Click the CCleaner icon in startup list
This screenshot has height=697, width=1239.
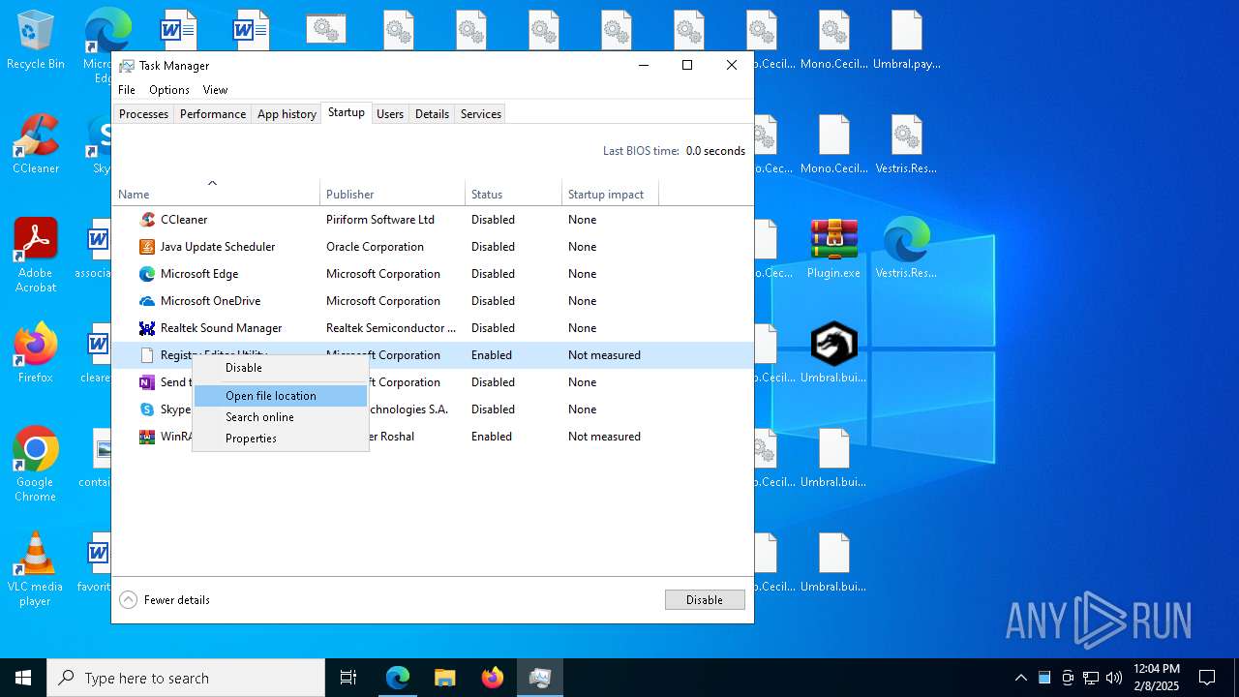pos(147,220)
